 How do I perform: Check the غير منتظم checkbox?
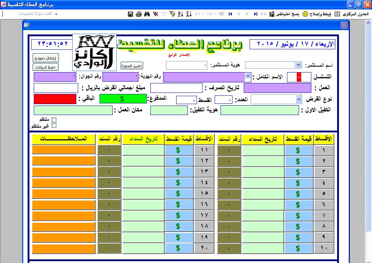54,126
